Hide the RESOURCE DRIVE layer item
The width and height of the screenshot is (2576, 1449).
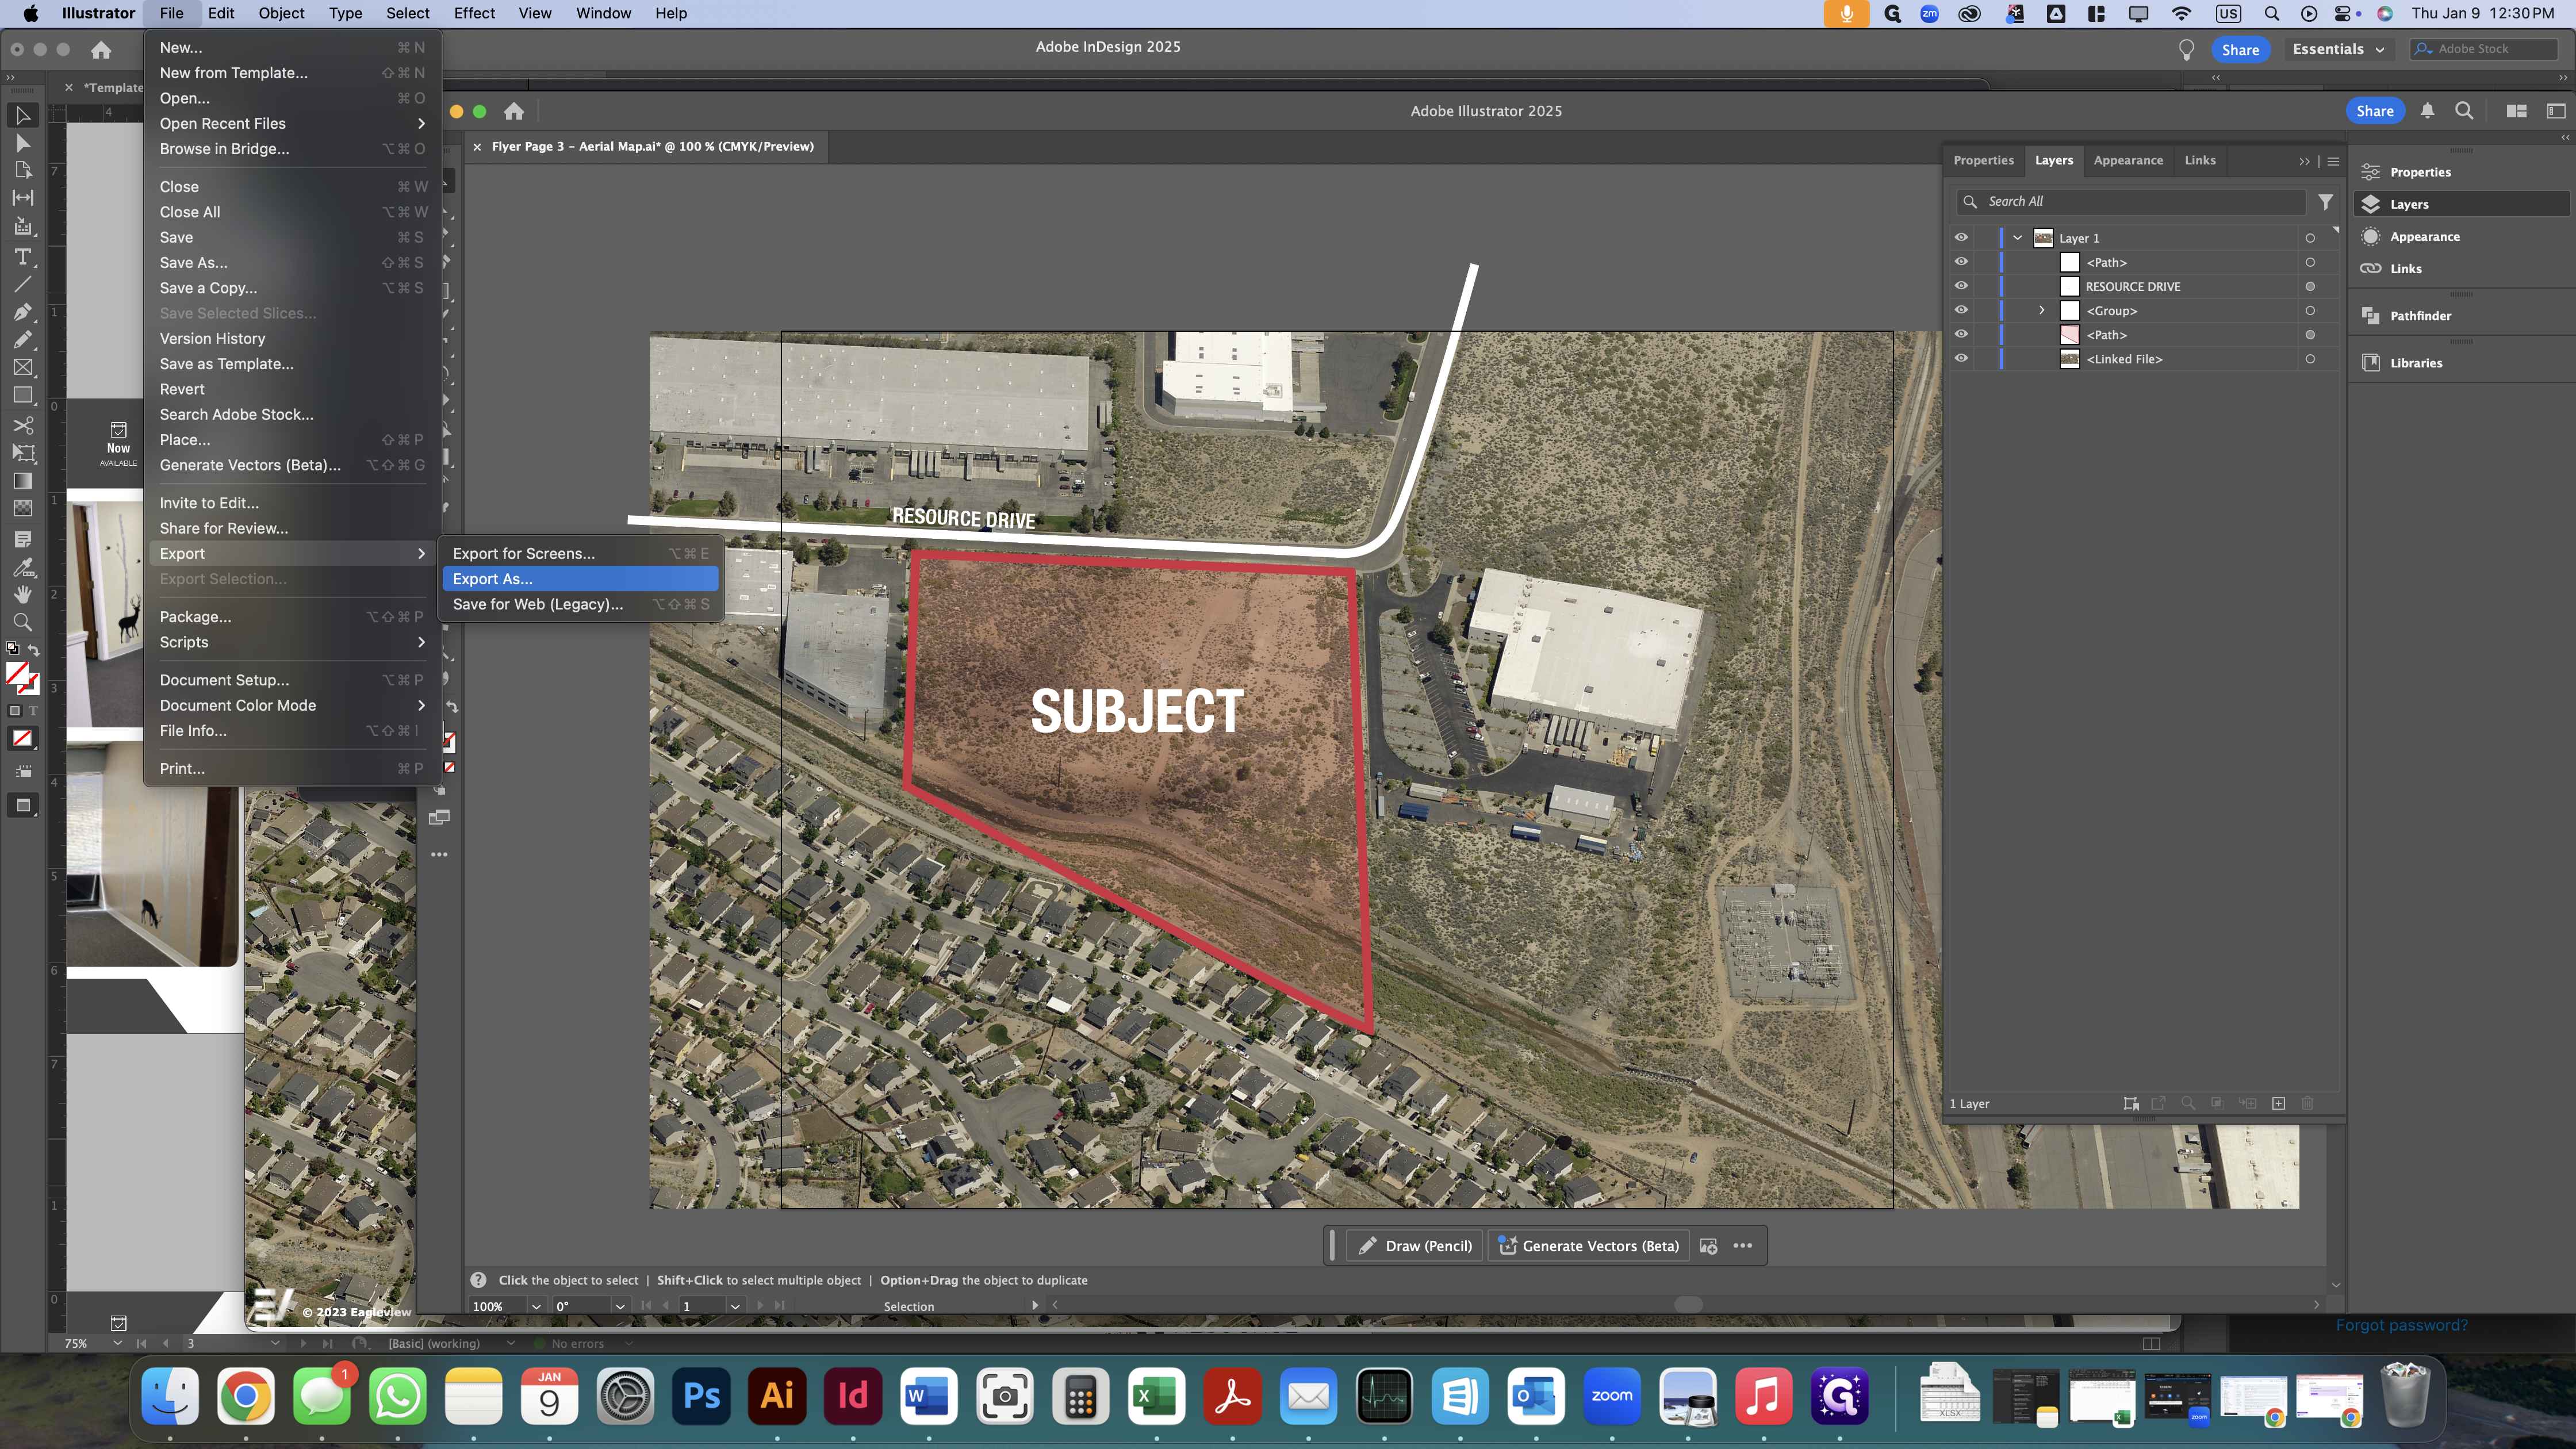click(1961, 286)
